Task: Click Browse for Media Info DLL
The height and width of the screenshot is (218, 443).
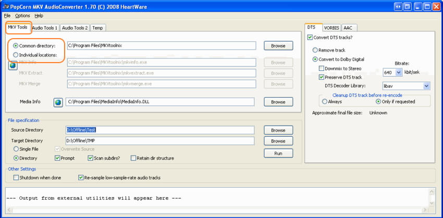Action: pyautogui.click(x=278, y=102)
